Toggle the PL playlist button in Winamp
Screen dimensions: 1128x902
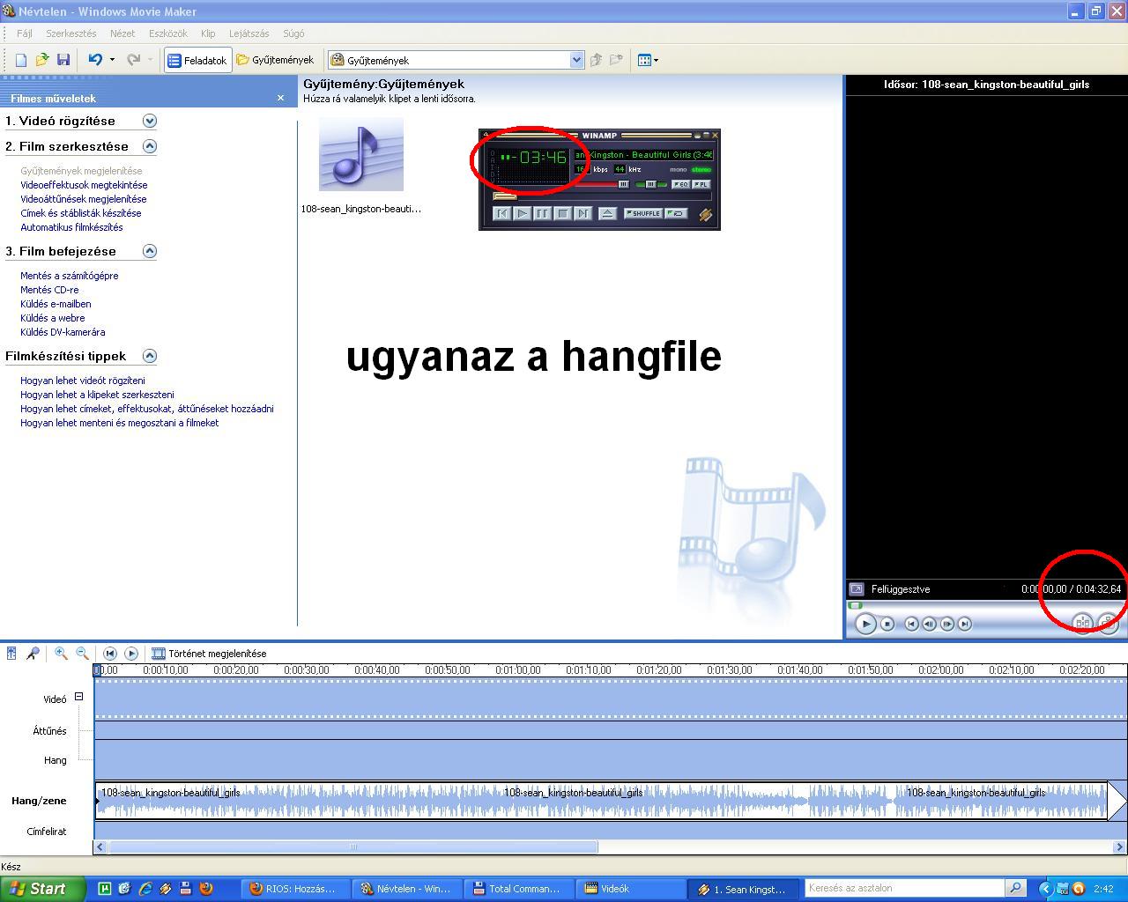coord(700,184)
